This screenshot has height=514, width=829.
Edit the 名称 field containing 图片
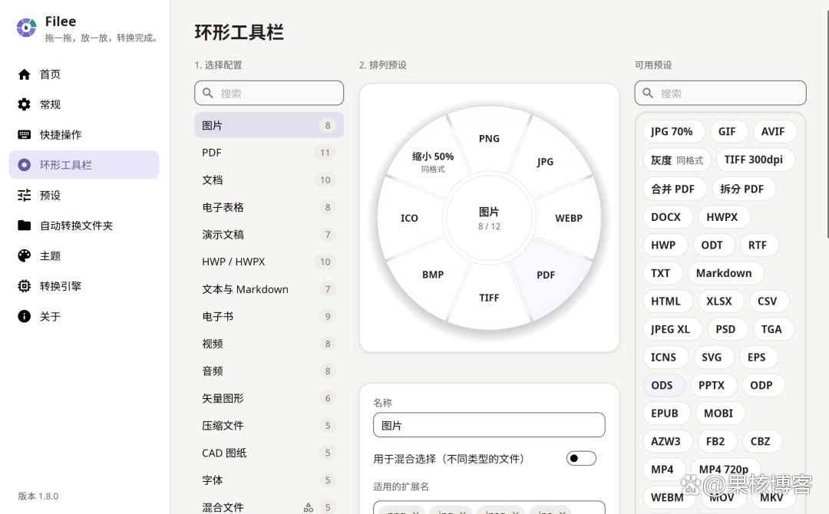[x=489, y=425]
